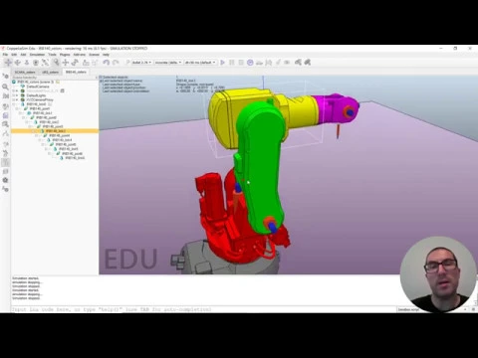Toggle visualization on or off
The width and height of the screenshot is (478, 358).
coord(287,63)
